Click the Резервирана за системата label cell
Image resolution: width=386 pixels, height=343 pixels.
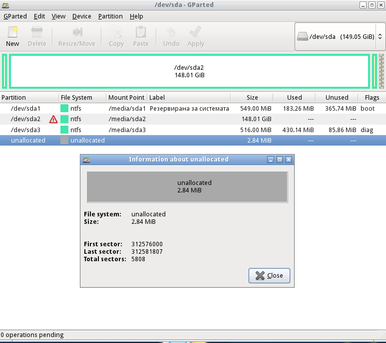point(189,108)
